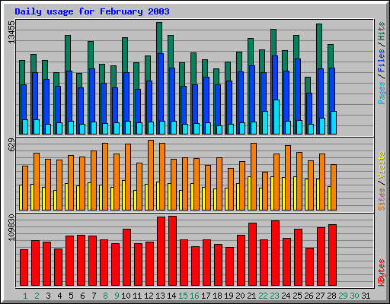Click day 22 on the x-axis

coord(263,296)
